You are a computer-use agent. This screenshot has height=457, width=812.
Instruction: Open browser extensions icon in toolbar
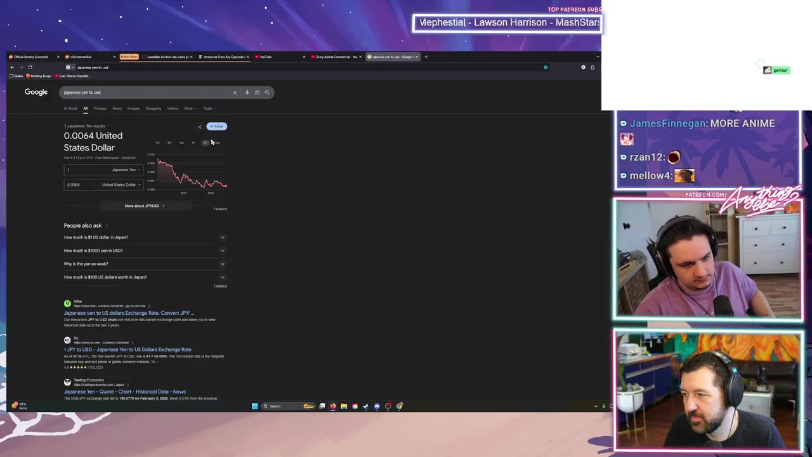[x=593, y=67]
